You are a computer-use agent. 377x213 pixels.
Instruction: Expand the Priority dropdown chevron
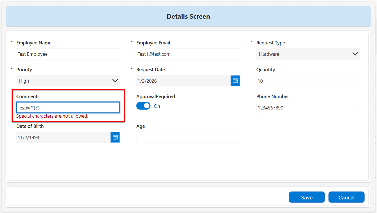point(115,81)
